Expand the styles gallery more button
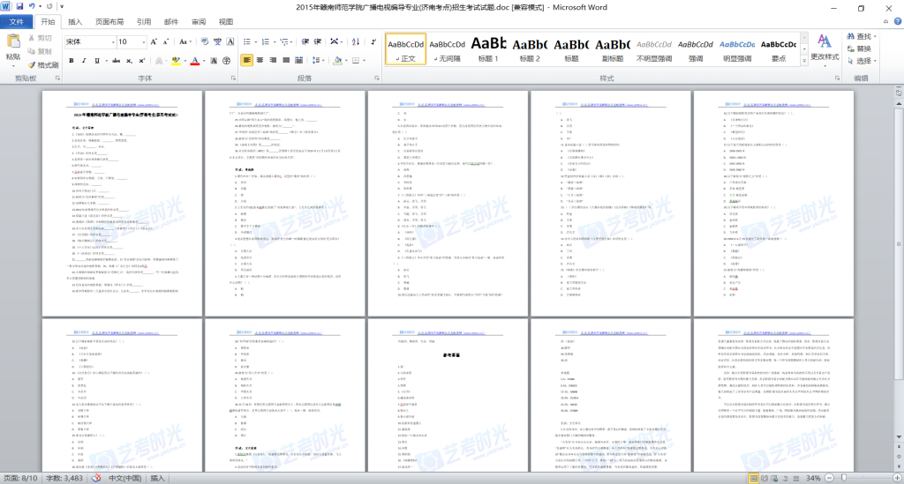The image size is (904, 484). (x=803, y=59)
